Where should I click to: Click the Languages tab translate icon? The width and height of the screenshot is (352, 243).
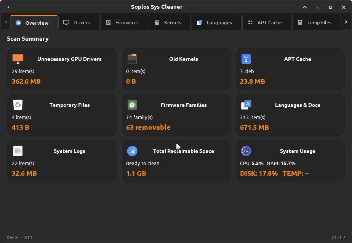click(200, 22)
